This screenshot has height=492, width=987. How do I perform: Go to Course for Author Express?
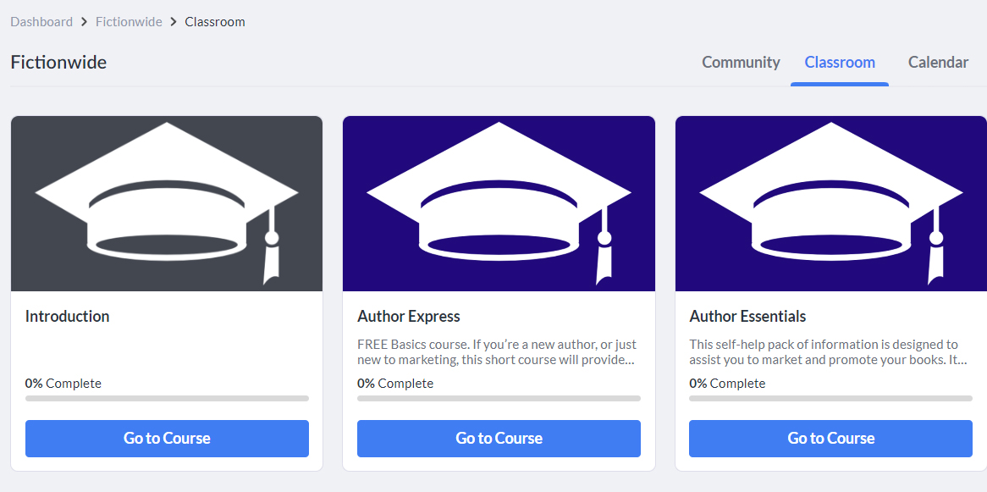click(x=499, y=439)
